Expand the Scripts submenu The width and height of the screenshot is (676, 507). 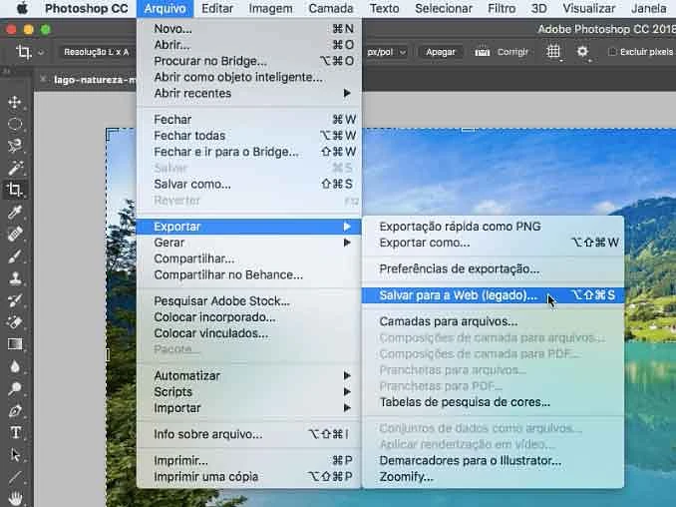[249, 392]
